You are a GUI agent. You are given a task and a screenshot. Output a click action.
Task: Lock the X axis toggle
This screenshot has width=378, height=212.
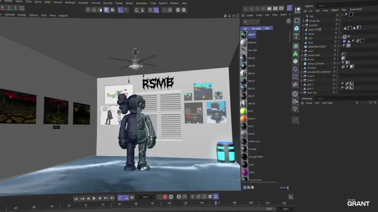pos(2,7)
